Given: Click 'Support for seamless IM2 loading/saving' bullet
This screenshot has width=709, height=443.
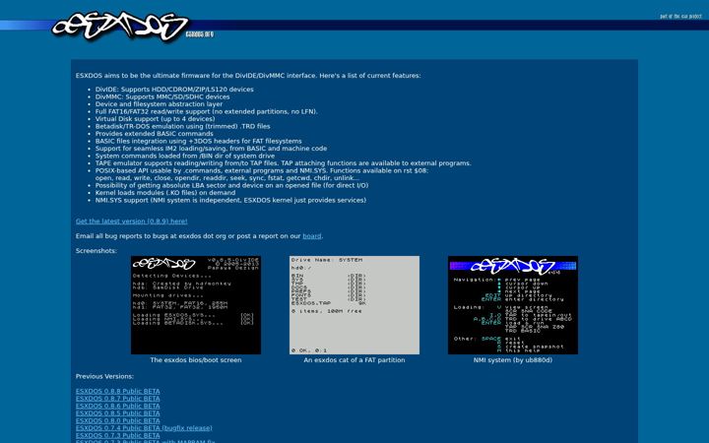Looking at the screenshot, I should pos(211,149).
